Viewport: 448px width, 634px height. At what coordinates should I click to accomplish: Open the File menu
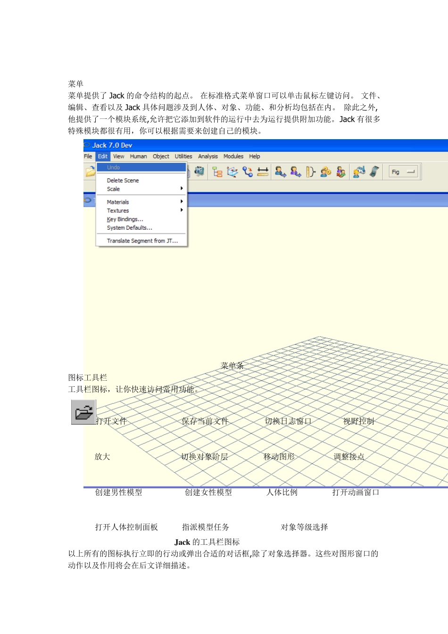(x=88, y=157)
